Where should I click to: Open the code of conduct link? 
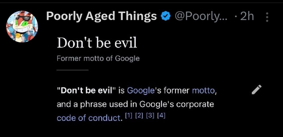(x=88, y=118)
